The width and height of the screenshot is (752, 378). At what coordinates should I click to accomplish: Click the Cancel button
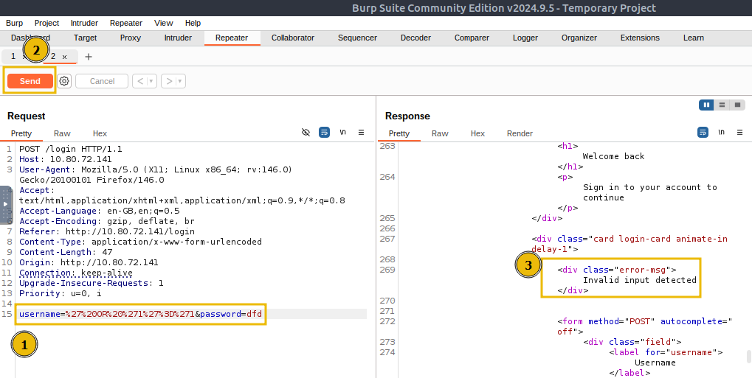click(x=102, y=81)
